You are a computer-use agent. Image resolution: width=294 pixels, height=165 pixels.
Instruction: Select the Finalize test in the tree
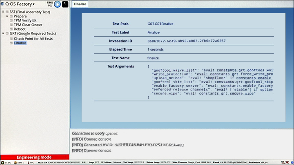tap(20, 43)
